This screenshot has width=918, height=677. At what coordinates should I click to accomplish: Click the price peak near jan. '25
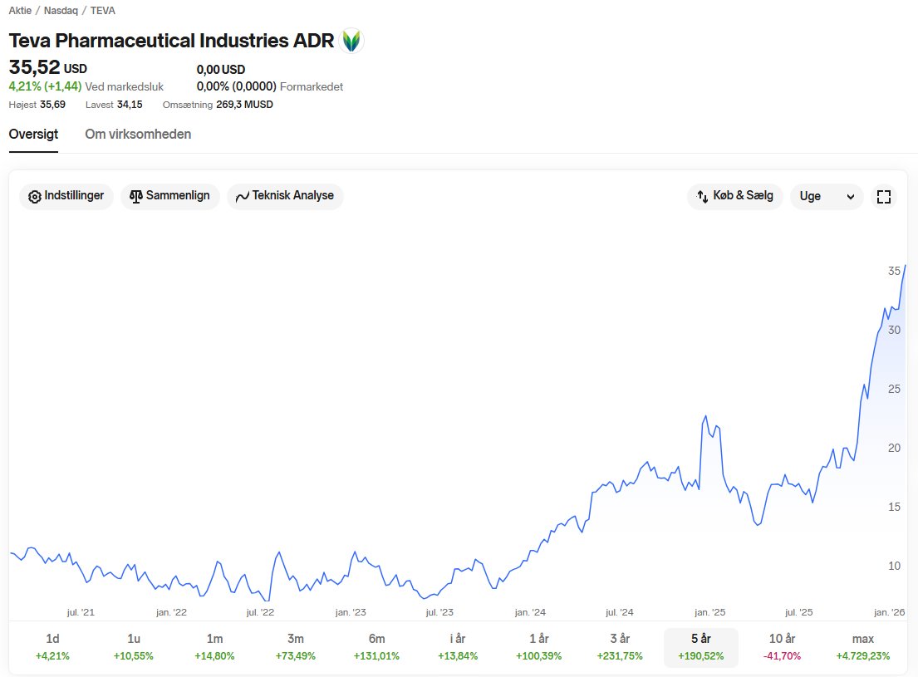[705, 416]
